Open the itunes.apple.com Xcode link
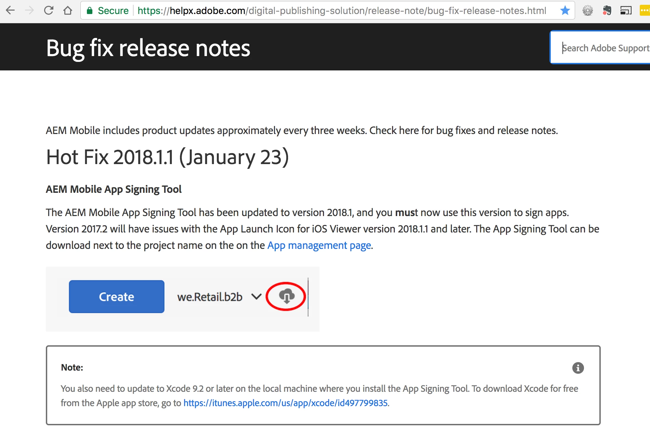Screen dimensions: 650x441 [x=285, y=403]
